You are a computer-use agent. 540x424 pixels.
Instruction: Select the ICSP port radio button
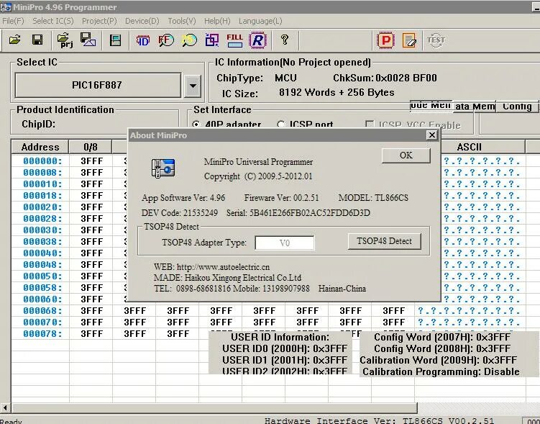(x=280, y=124)
